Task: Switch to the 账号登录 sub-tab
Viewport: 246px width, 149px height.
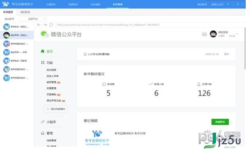Action: point(8,12)
